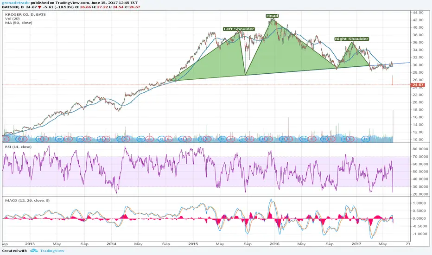Select the Head pattern label
Viewport: 432px width, 255px height.
point(272,16)
